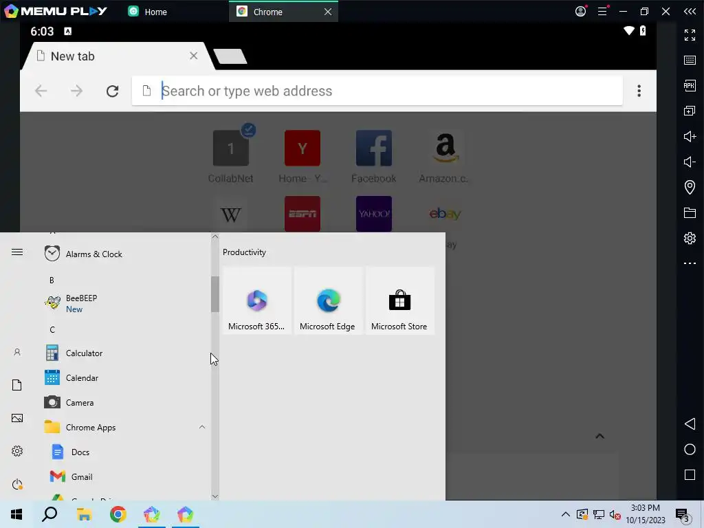Open the Yahoo shortcut tile

(373, 214)
